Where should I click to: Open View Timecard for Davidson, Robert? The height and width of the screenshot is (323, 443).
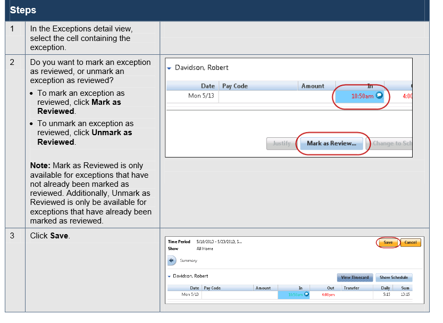pyautogui.click(x=355, y=277)
